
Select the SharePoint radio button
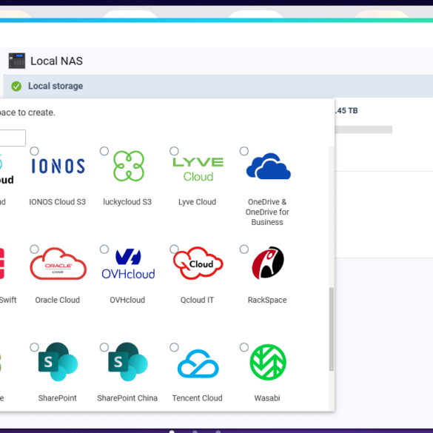pos(34,347)
